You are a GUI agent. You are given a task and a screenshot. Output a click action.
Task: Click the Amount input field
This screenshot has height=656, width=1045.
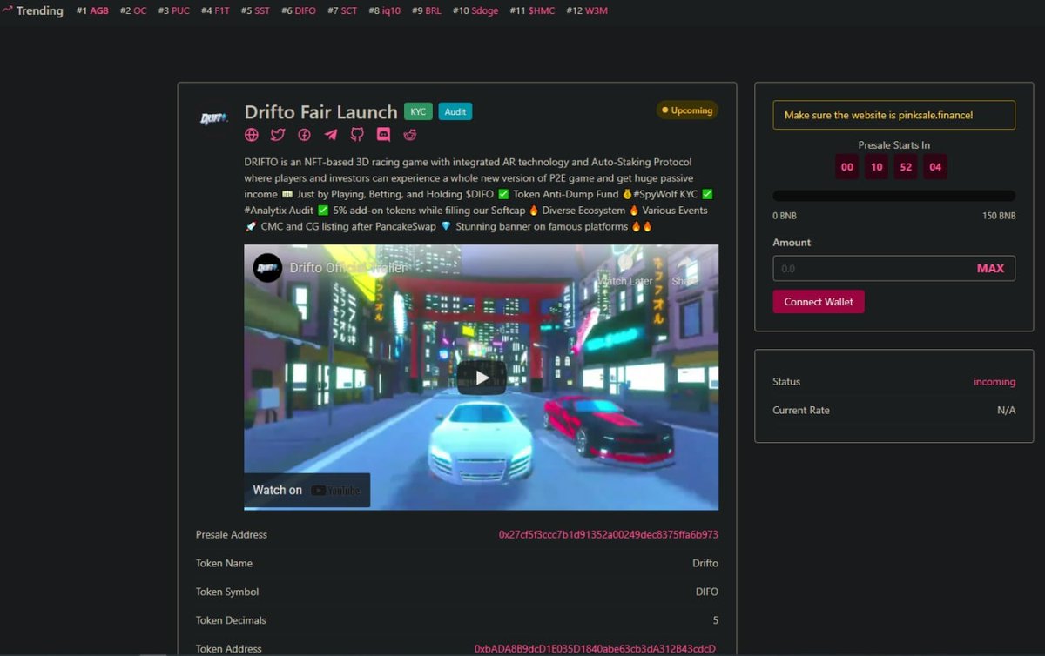(871, 268)
